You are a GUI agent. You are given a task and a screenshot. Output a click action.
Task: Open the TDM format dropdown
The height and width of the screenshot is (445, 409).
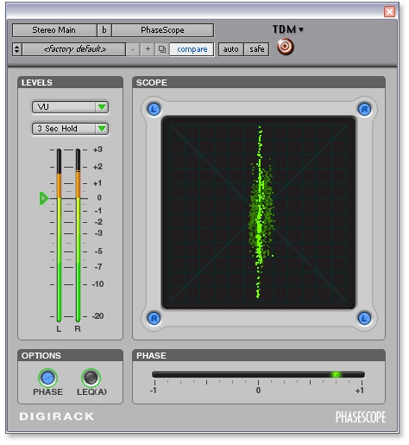(x=288, y=29)
